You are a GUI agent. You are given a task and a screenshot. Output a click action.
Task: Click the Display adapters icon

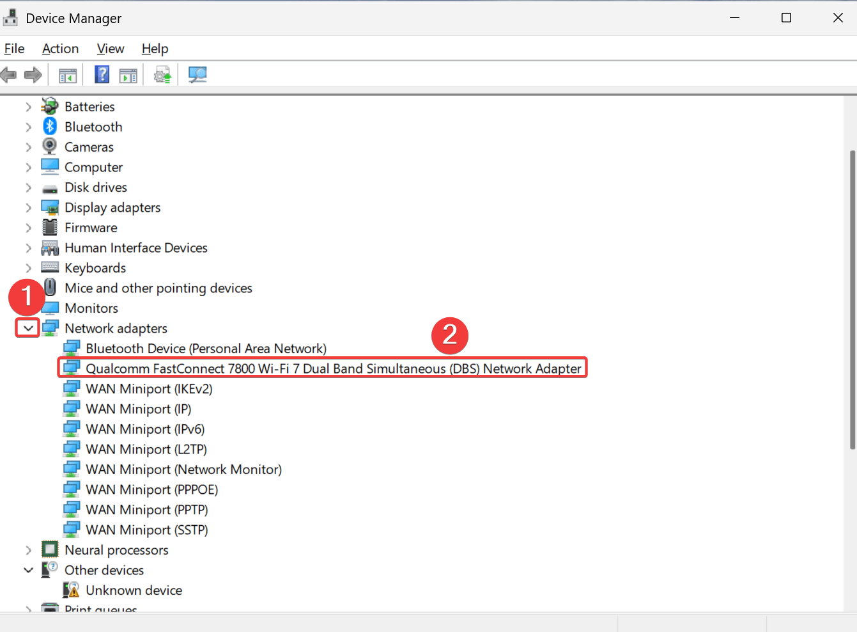point(50,207)
